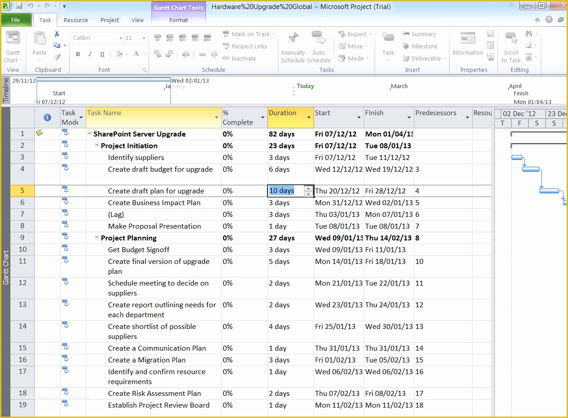Click the Scroll to Task icon
The width and height of the screenshot is (568, 418).
511,39
